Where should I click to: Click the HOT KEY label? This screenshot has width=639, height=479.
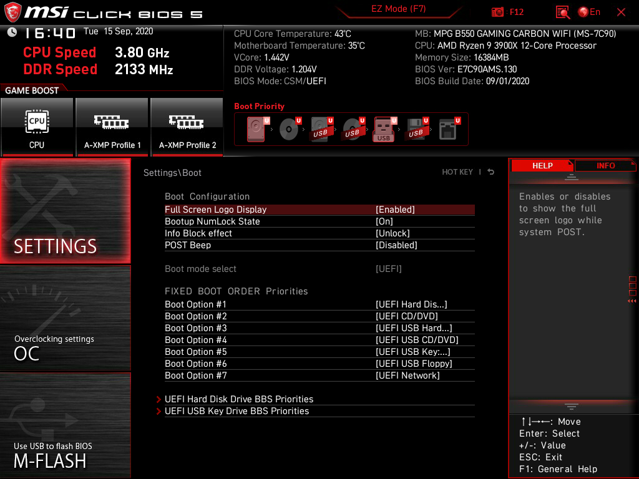pos(457,172)
